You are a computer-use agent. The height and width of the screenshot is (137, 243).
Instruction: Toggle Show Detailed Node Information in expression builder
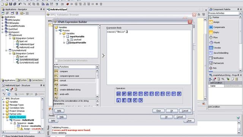(56, 61)
